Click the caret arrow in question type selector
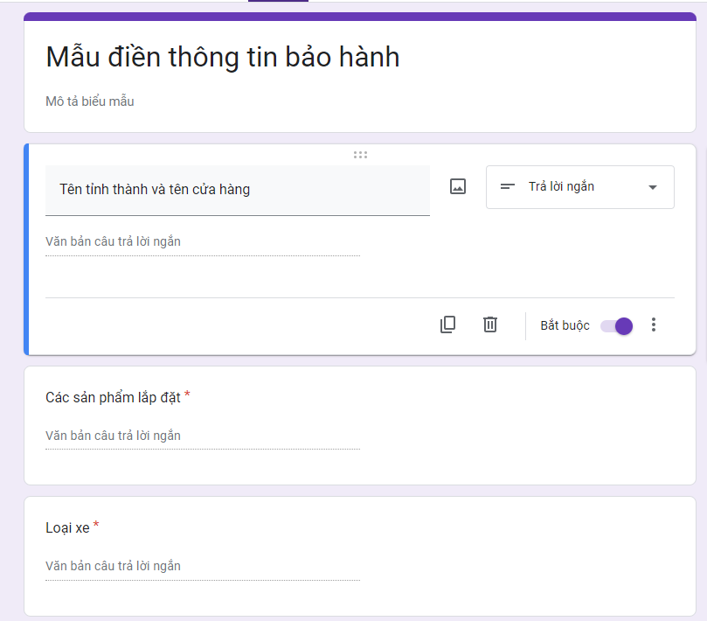This screenshot has height=621, width=707. click(652, 187)
